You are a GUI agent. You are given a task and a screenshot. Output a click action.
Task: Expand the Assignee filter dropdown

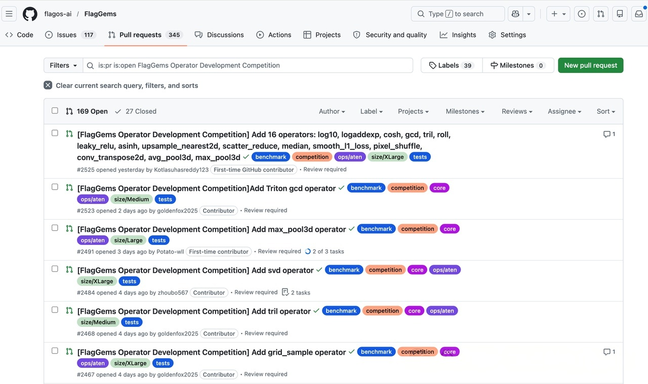[x=564, y=111]
